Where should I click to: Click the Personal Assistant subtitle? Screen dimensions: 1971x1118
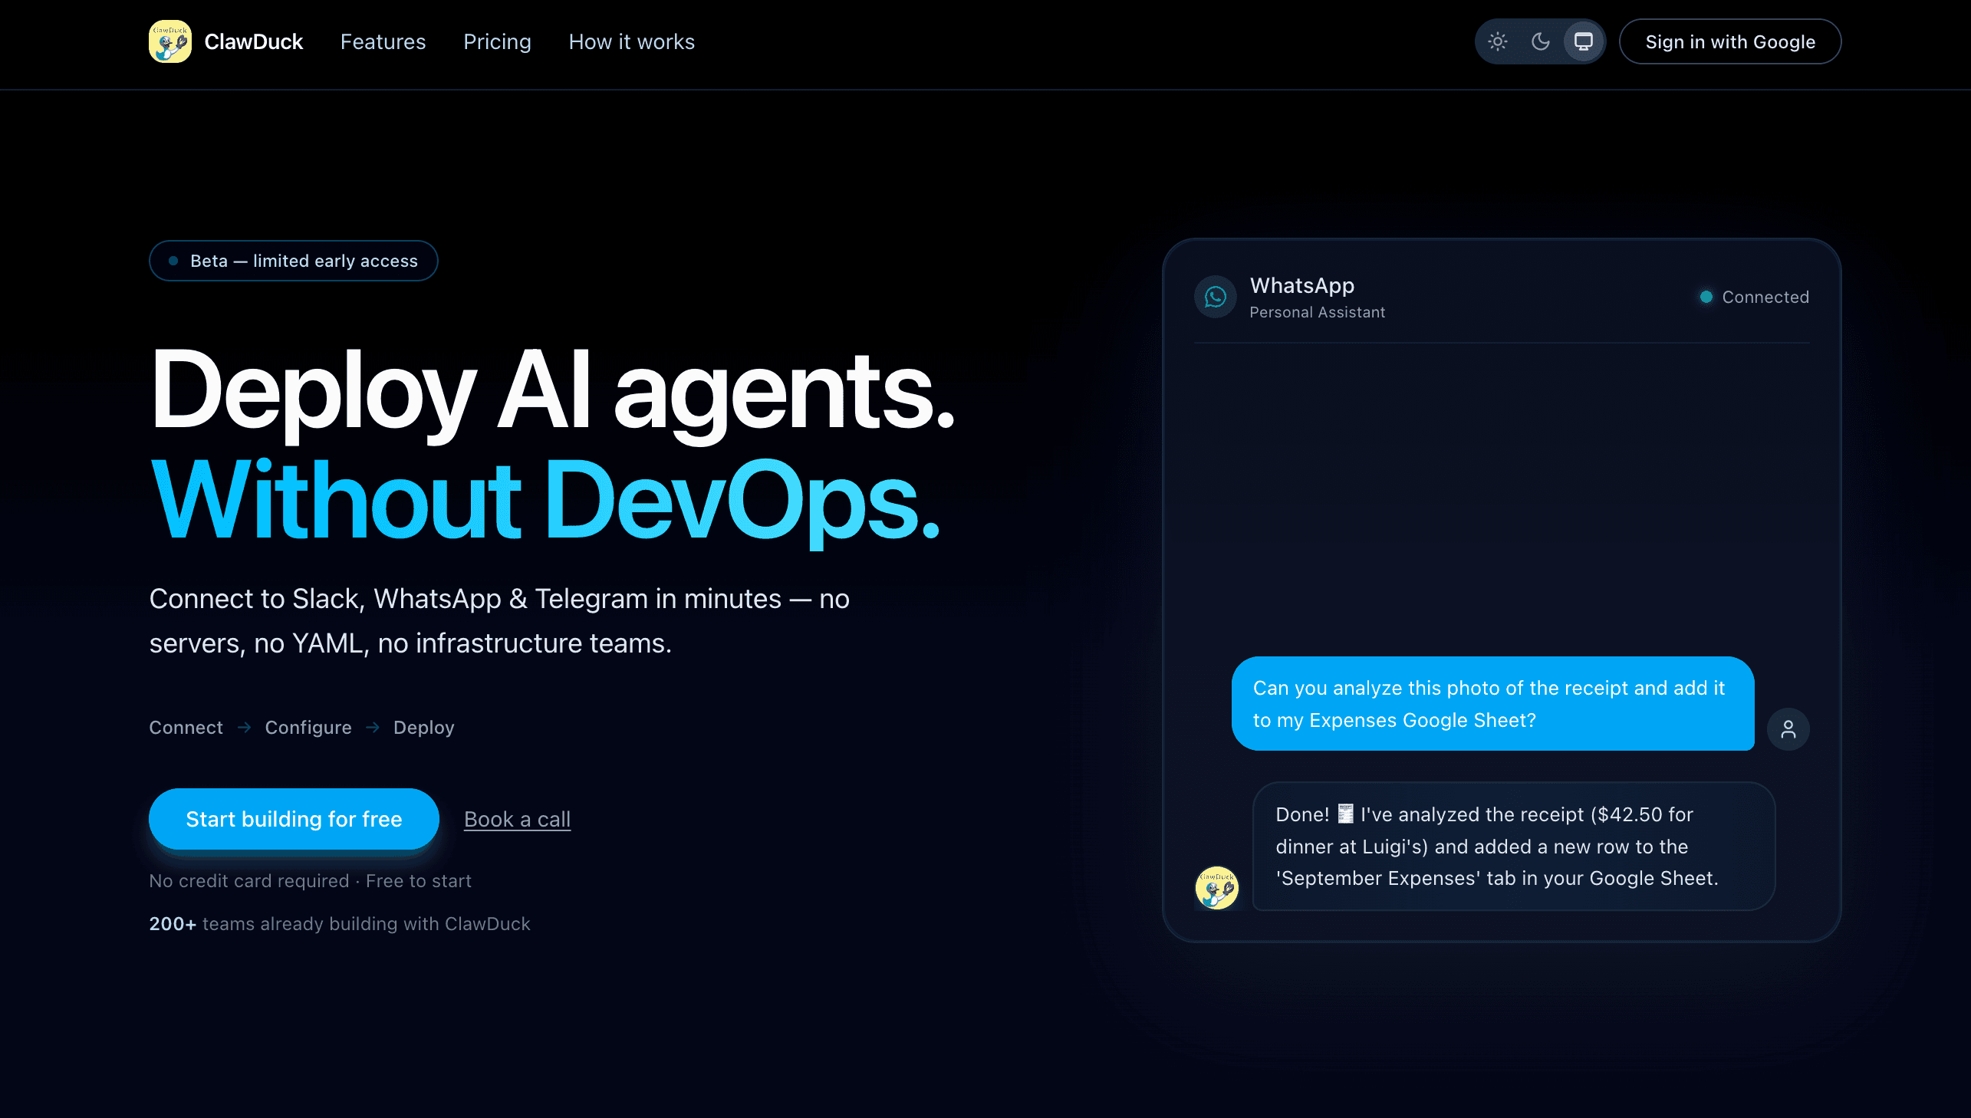pos(1317,313)
